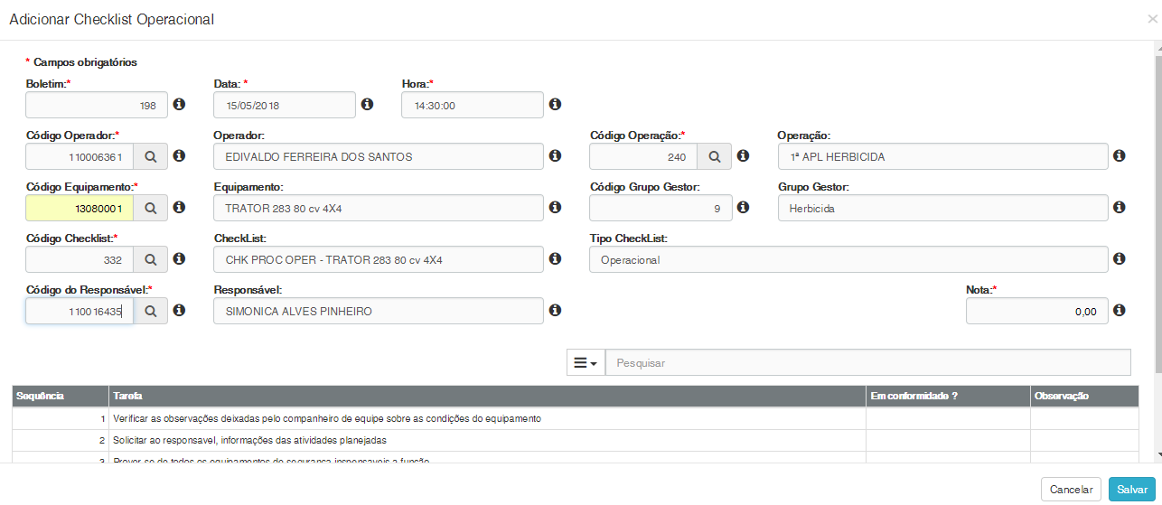Image resolution: width=1162 pixels, height=505 pixels.
Task: Expand list options dropdown beside Pesquisar
Action: click(x=586, y=362)
